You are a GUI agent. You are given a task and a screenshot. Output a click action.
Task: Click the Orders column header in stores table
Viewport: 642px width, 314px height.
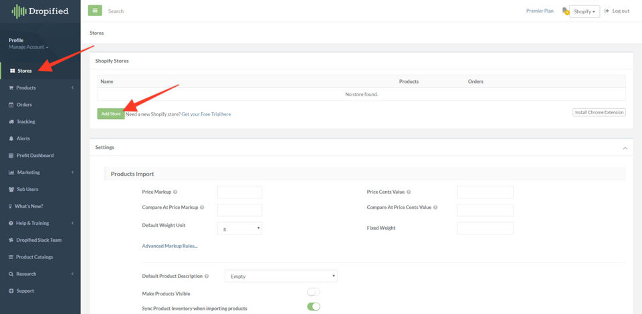475,82
